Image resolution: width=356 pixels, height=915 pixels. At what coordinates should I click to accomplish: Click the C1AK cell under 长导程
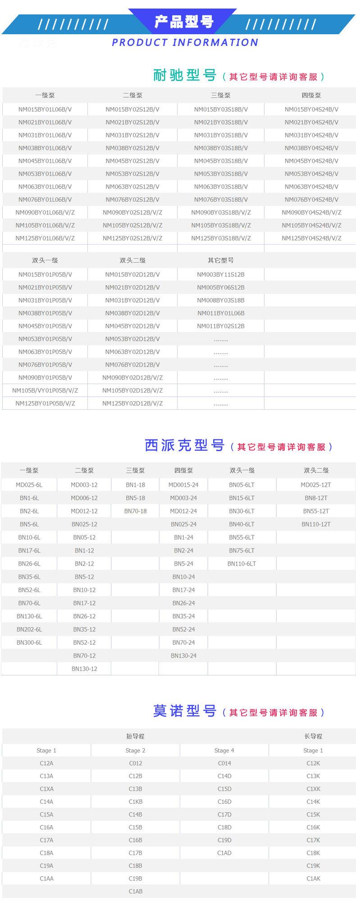[x=313, y=879]
